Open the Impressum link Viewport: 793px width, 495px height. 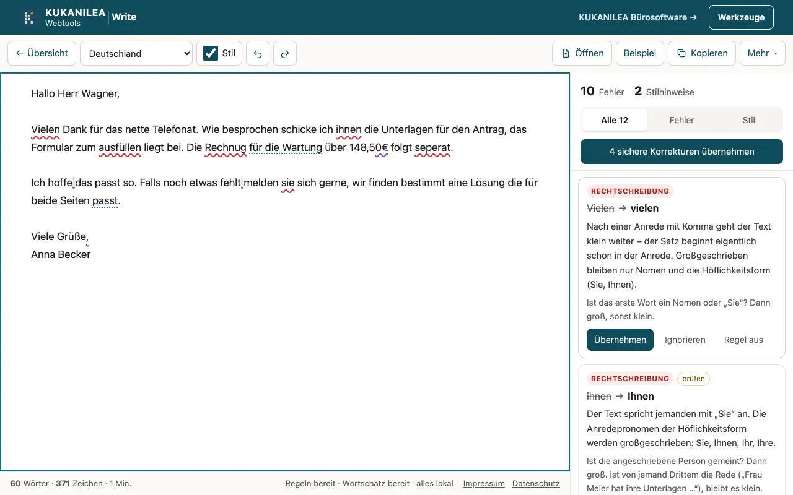[484, 483]
